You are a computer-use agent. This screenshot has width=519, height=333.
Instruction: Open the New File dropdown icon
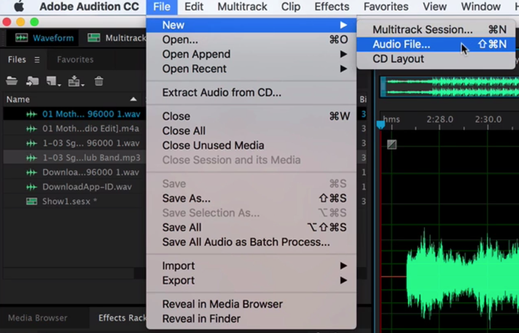point(53,81)
